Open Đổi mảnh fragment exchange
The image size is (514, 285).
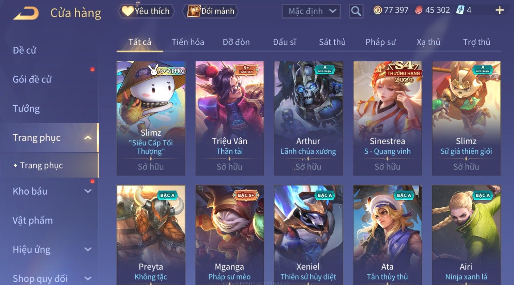point(211,11)
